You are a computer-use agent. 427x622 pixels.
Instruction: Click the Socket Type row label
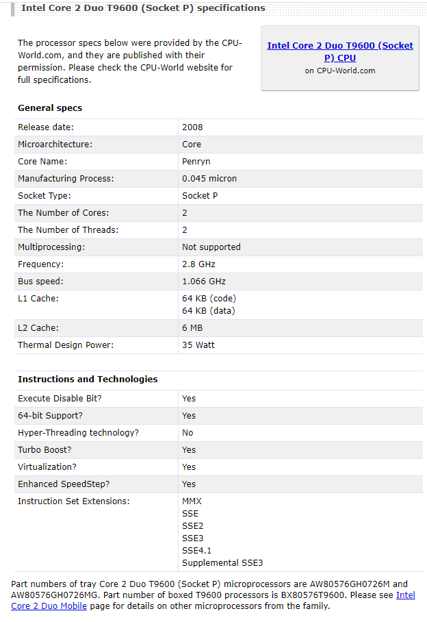(44, 196)
